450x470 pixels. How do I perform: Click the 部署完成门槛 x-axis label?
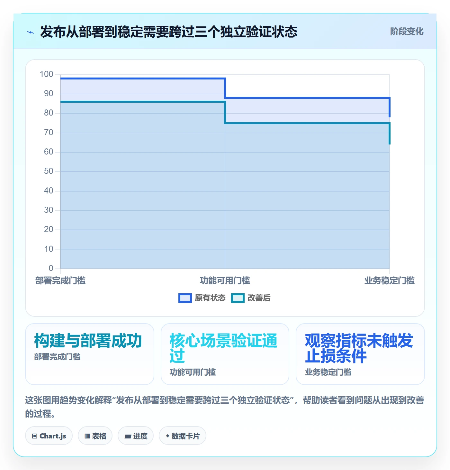tap(60, 281)
